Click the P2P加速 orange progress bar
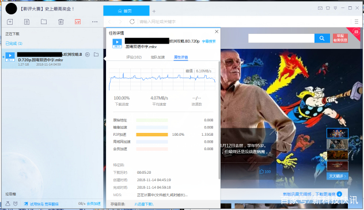This screenshot has height=210, width=364. point(152,135)
